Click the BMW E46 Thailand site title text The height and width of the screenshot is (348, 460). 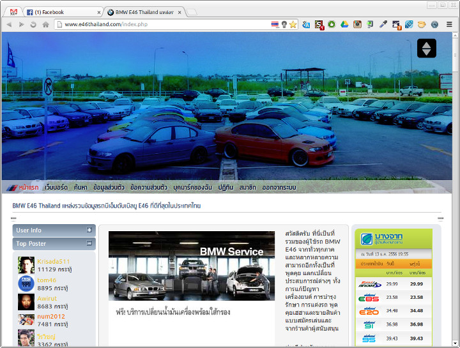(107, 206)
